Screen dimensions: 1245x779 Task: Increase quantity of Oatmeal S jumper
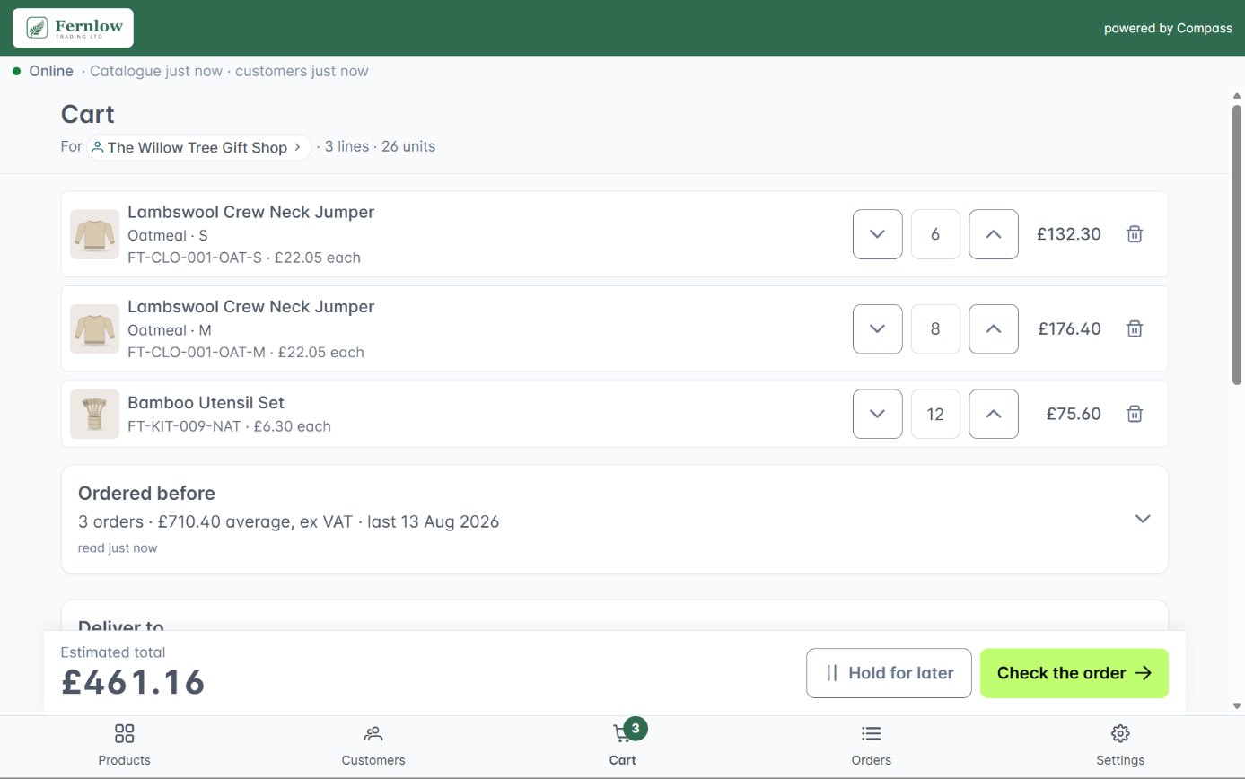point(994,234)
